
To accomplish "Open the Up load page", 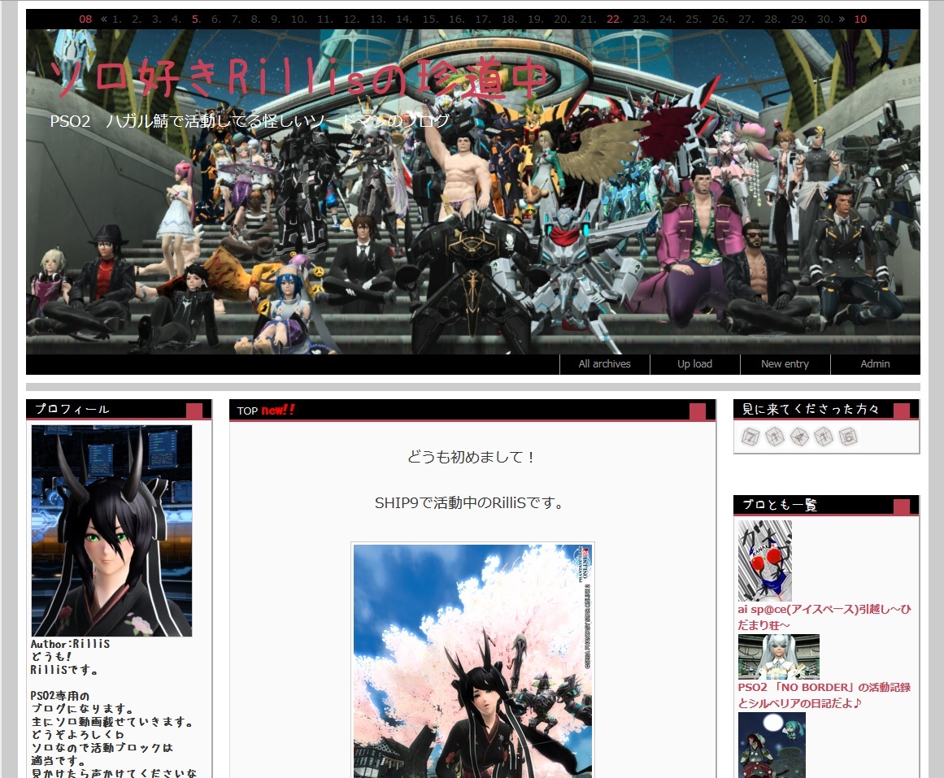I will [x=694, y=363].
